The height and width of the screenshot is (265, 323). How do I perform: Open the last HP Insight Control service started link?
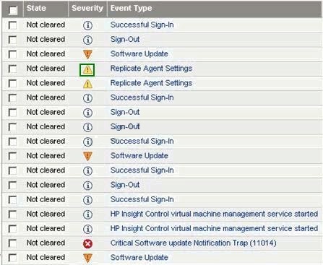click(x=214, y=228)
